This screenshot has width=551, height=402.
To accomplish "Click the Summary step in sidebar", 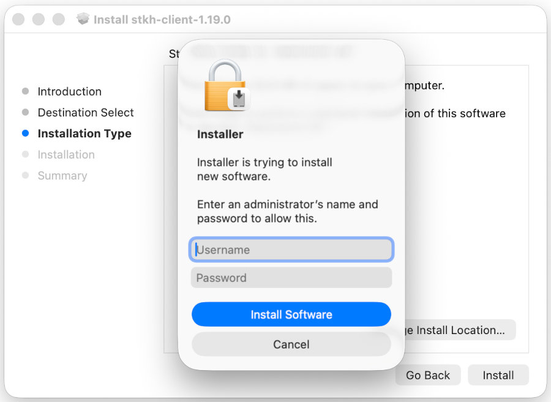I will click(x=62, y=176).
